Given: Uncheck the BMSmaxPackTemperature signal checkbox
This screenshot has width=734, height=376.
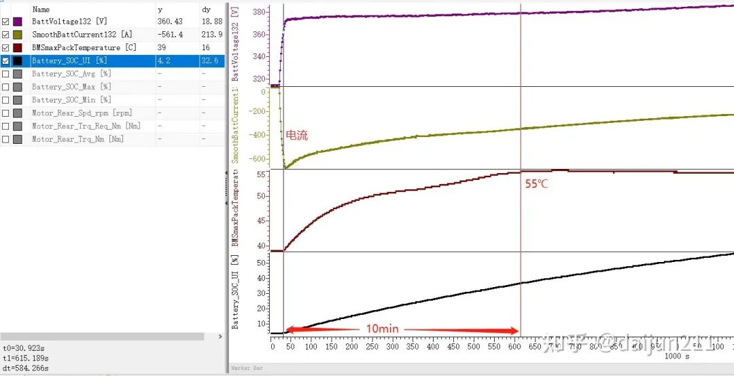Looking at the screenshot, I should [5, 48].
